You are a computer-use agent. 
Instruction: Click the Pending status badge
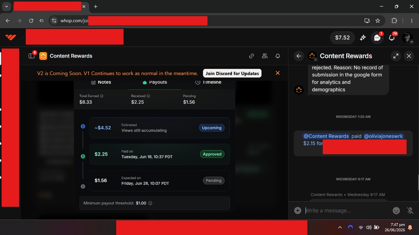[x=214, y=180]
